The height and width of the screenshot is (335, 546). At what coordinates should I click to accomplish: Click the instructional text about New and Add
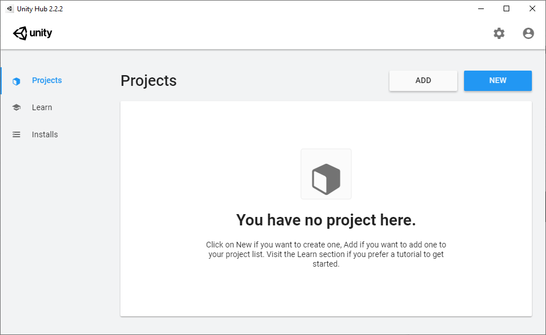[326, 254]
